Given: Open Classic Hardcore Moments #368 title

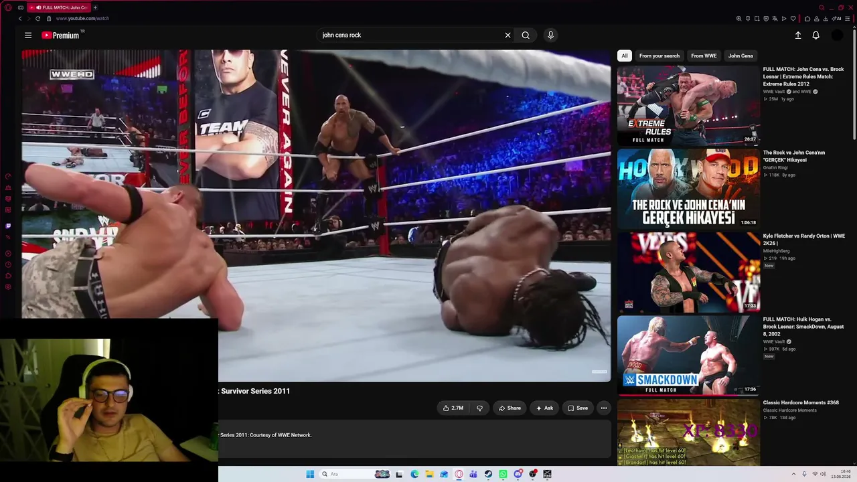Looking at the screenshot, I should pyautogui.click(x=801, y=403).
